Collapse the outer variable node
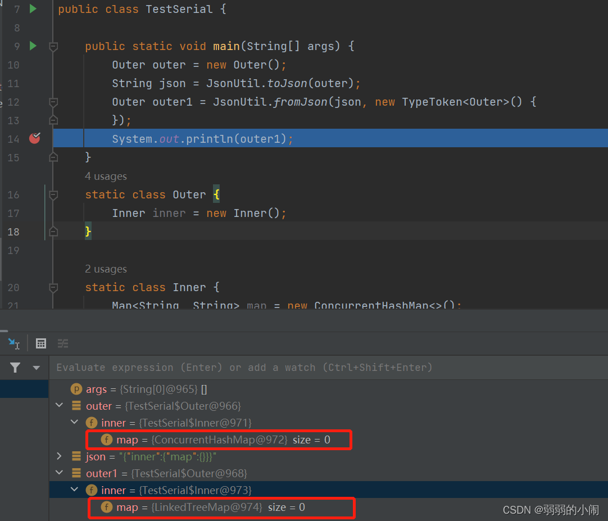This screenshot has height=521, width=608. 60,405
